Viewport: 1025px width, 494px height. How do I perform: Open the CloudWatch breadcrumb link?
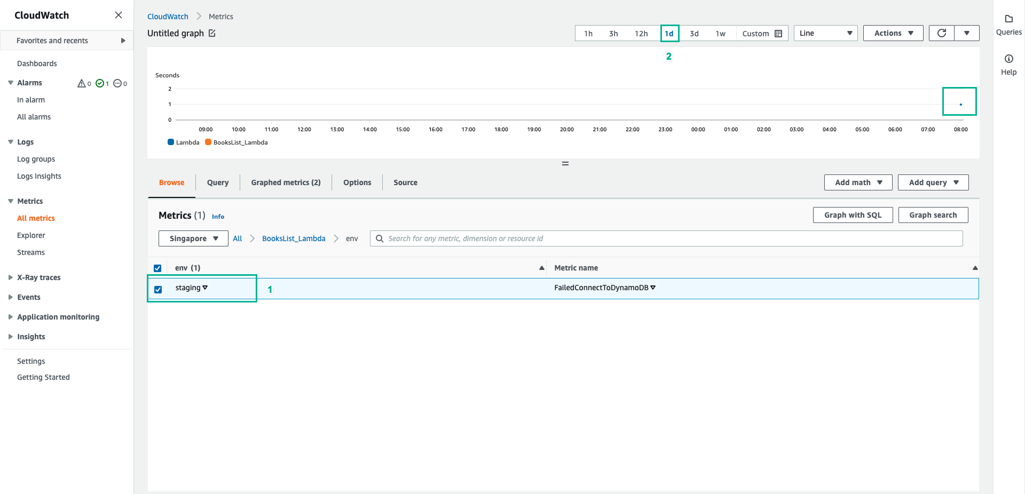pyautogui.click(x=168, y=17)
